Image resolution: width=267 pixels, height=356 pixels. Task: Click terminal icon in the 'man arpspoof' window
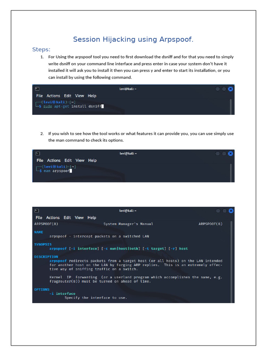(x=38, y=153)
